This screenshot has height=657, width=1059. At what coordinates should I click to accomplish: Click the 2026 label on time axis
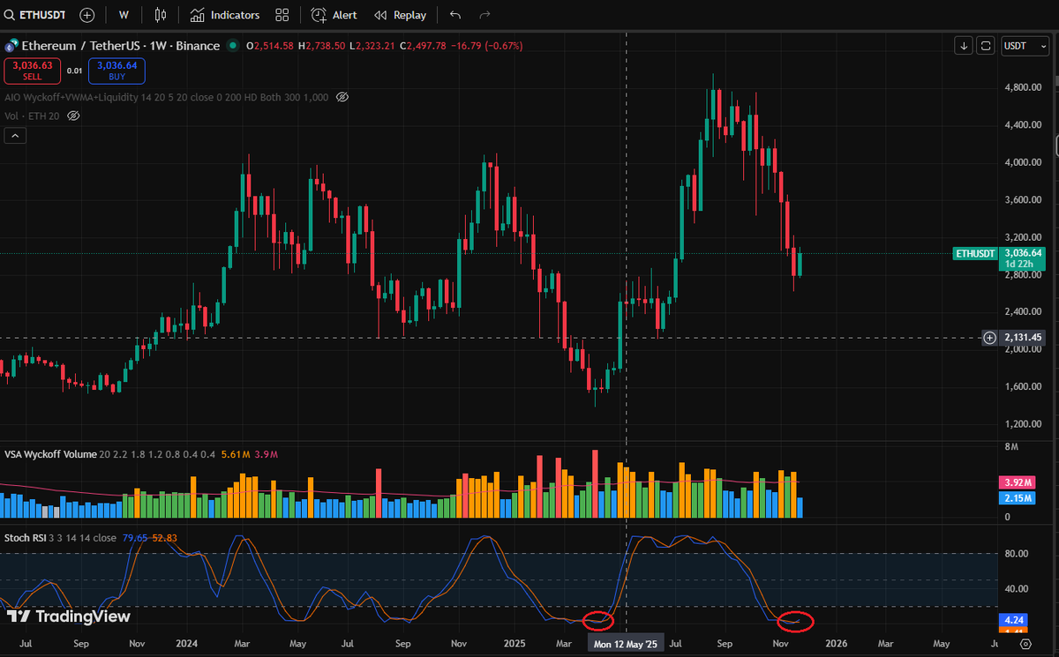(836, 645)
